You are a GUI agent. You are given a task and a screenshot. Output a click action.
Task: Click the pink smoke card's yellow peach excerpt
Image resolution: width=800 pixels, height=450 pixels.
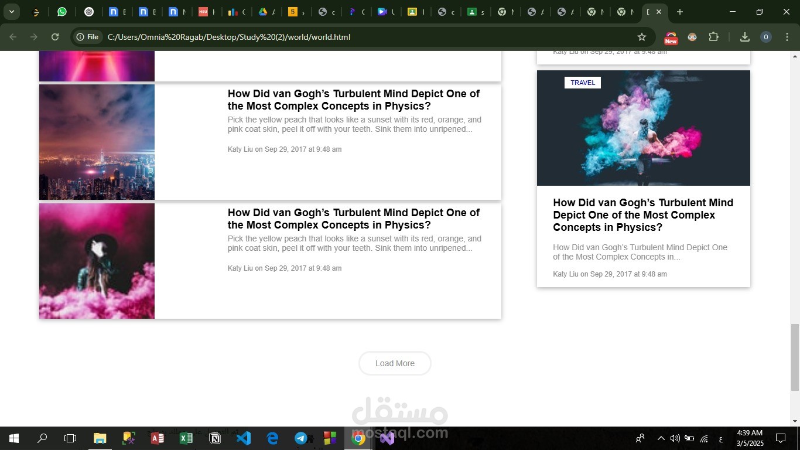point(354,243)
